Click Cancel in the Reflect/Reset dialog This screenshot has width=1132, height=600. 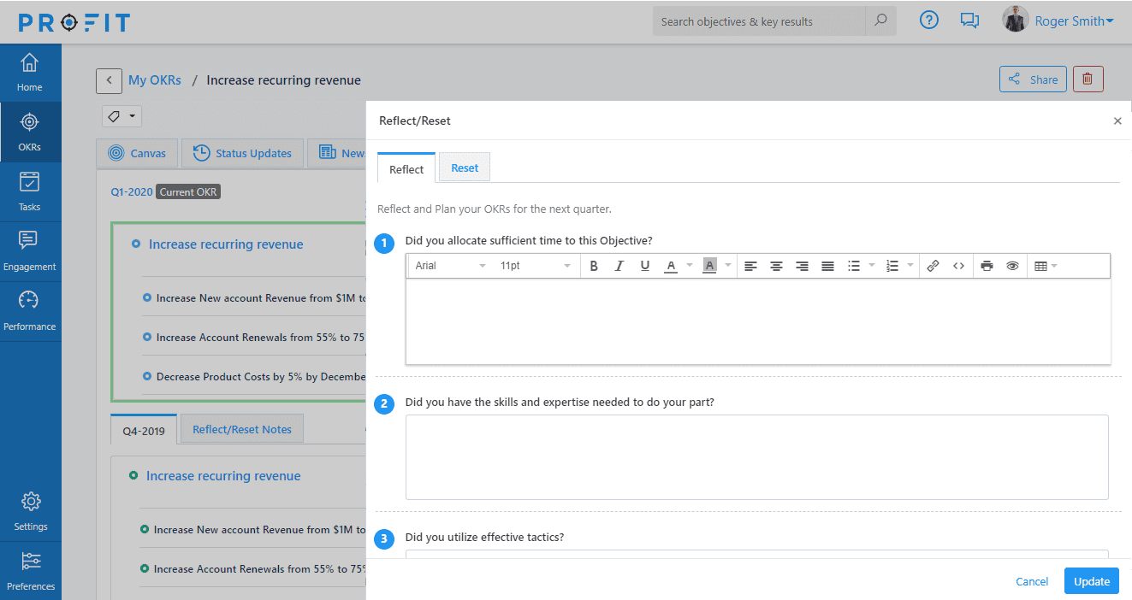tap(1032, 581)
